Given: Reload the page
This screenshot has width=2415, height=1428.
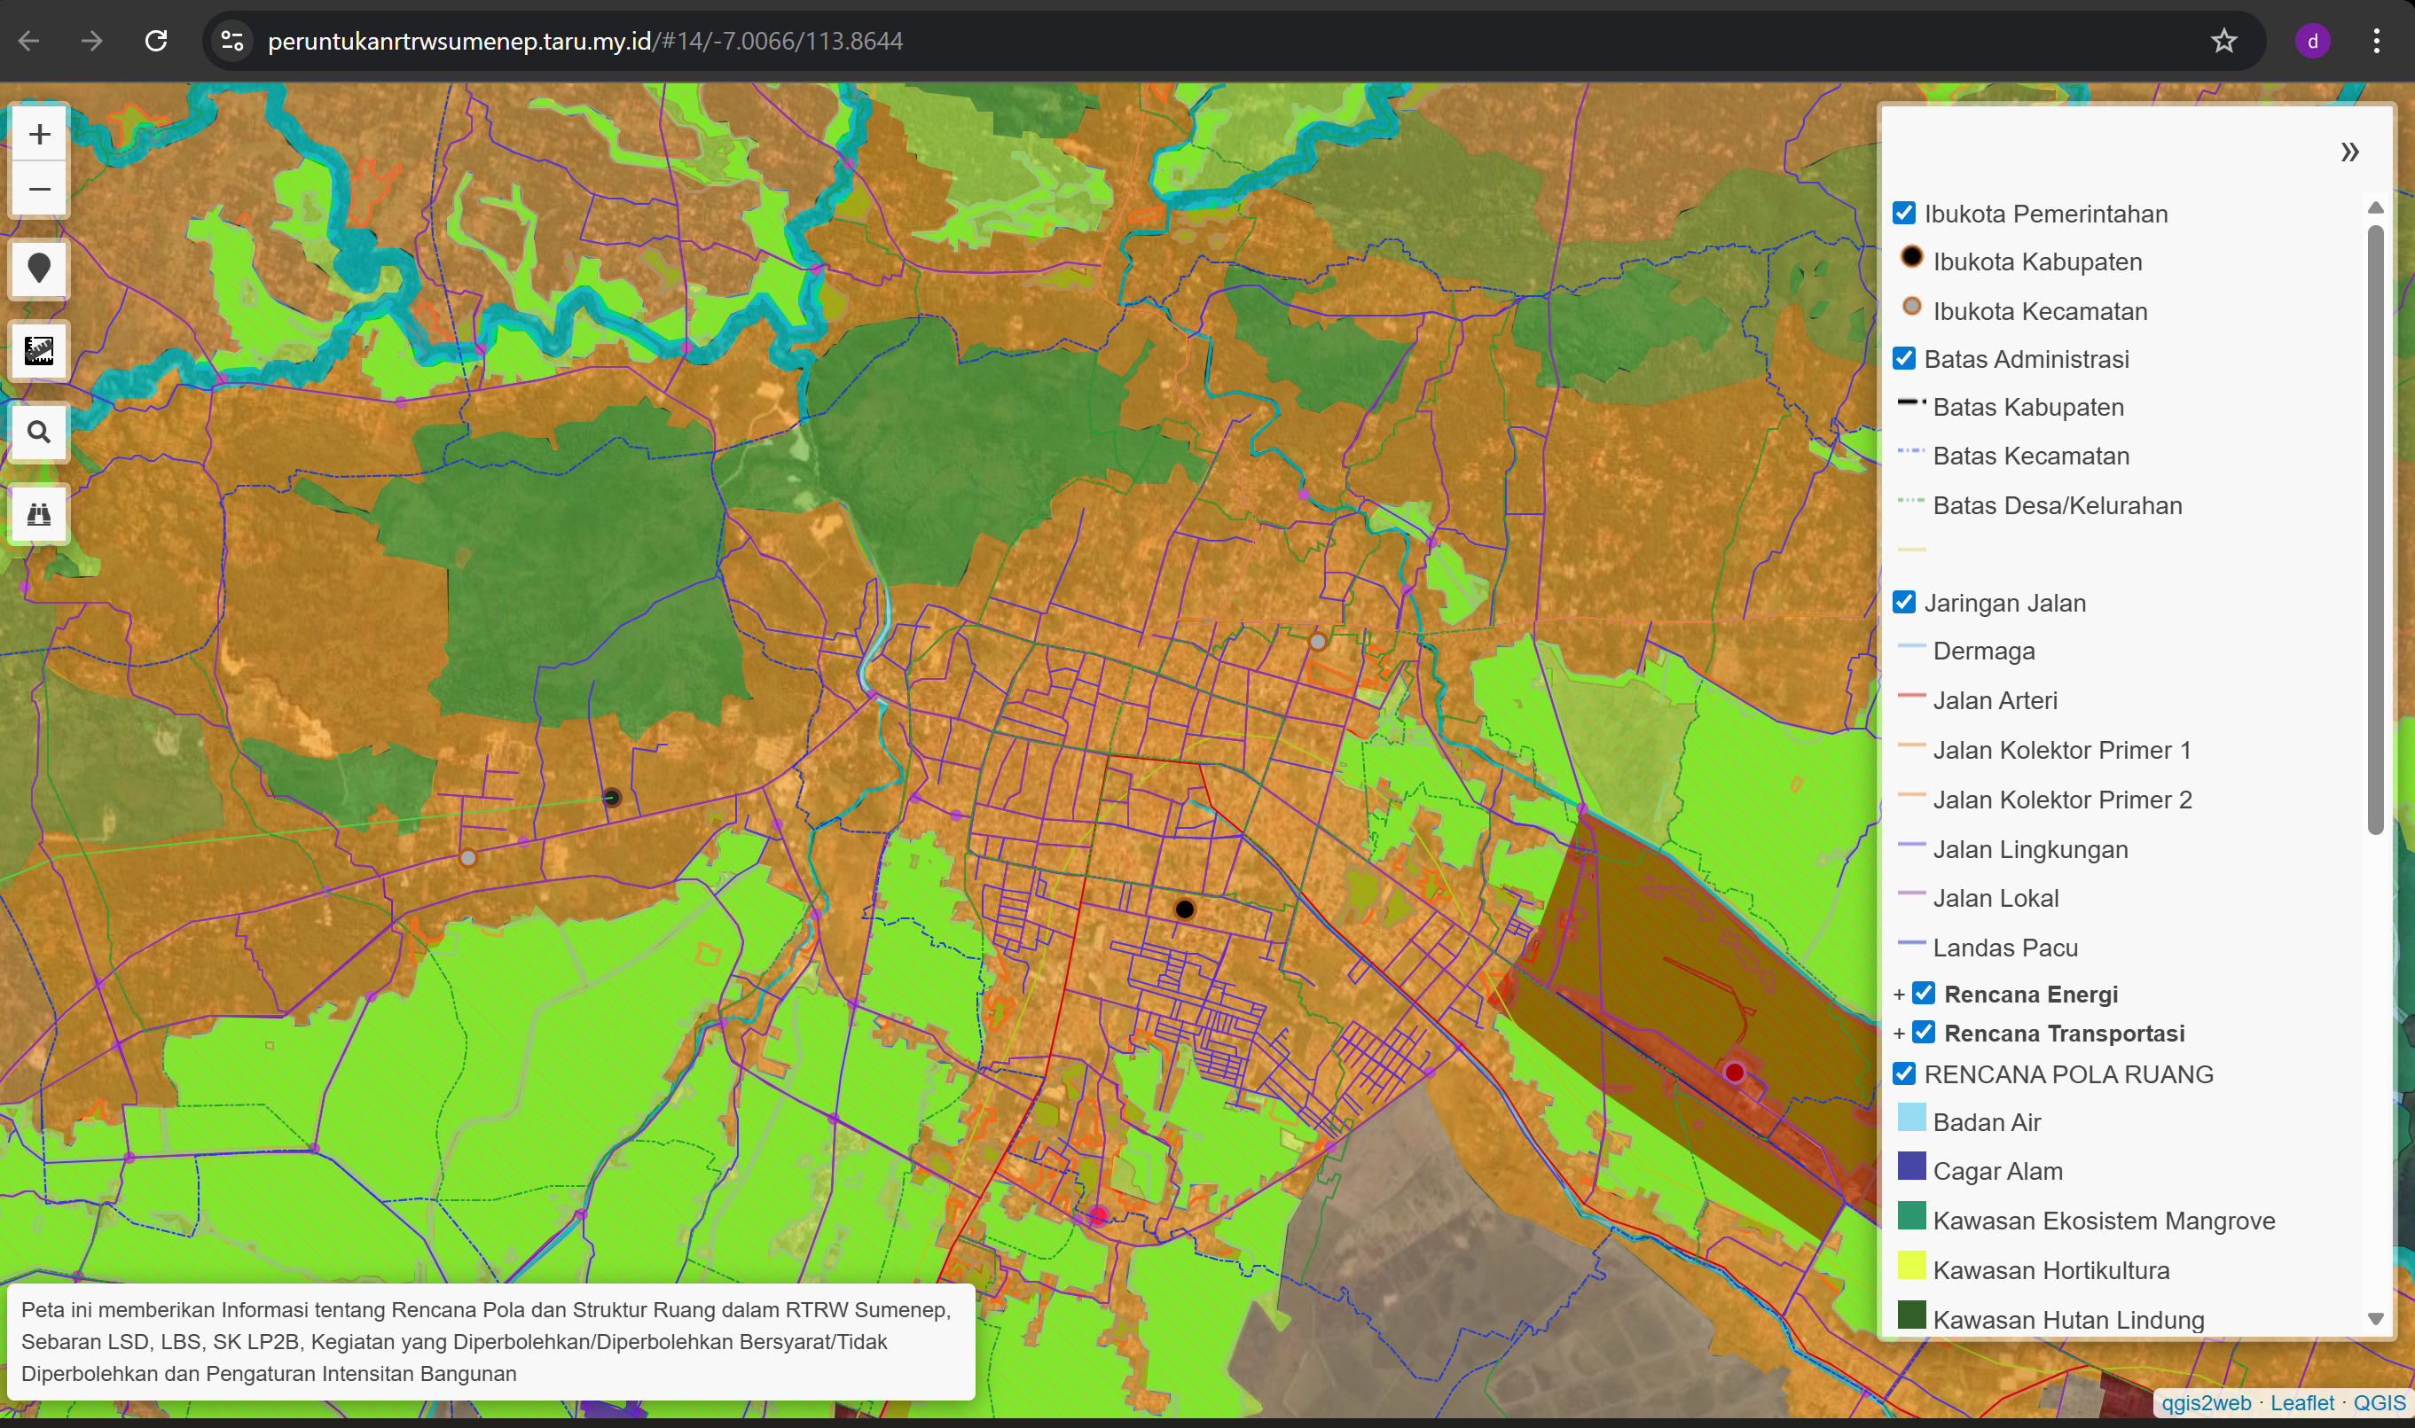Looking at the screenshot, I should click(x=156, y=42).
